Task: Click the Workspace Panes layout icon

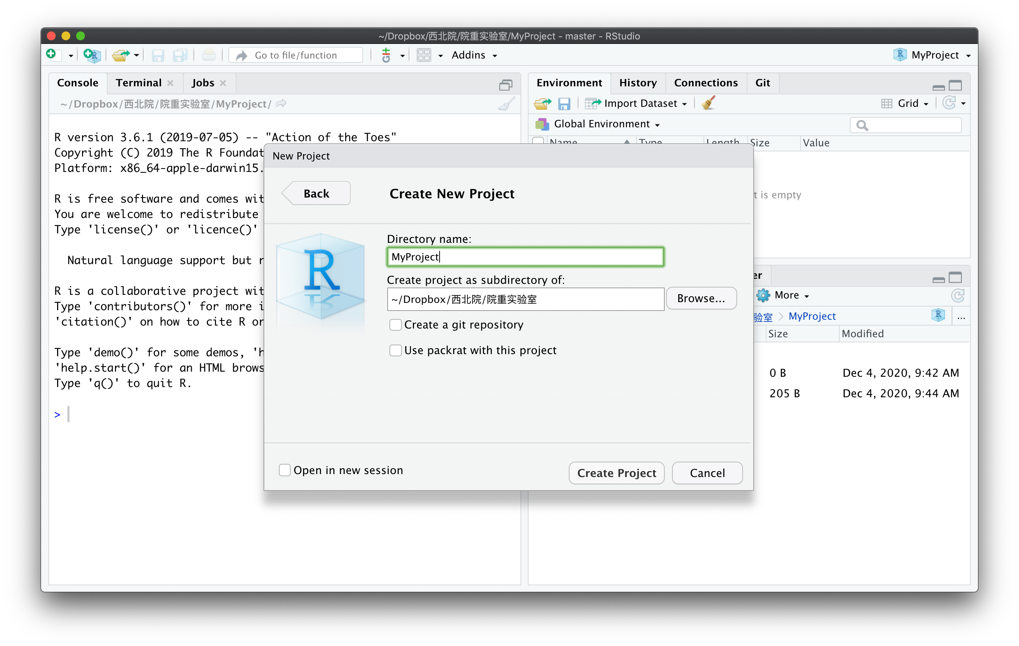Action: 424,56
